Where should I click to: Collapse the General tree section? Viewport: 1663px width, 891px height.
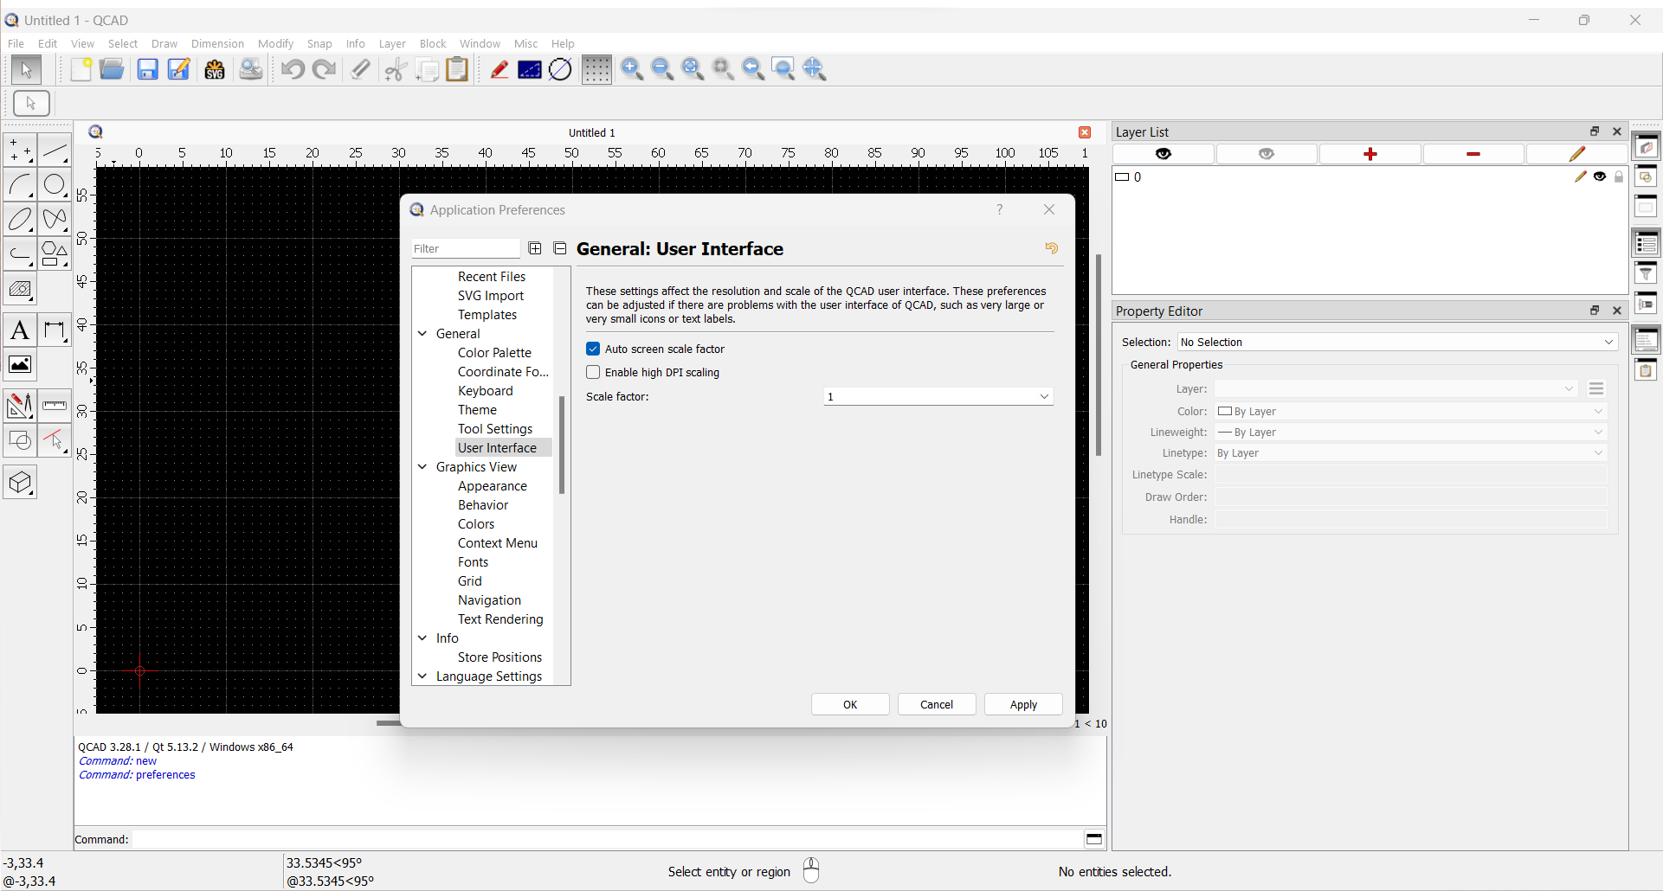[422, 334]
